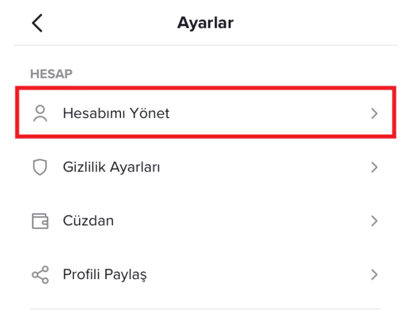The image size is (415, 311).
Task: Open Gizlilik Ayarları via its right chevron
Action: (x=374, y=168)
